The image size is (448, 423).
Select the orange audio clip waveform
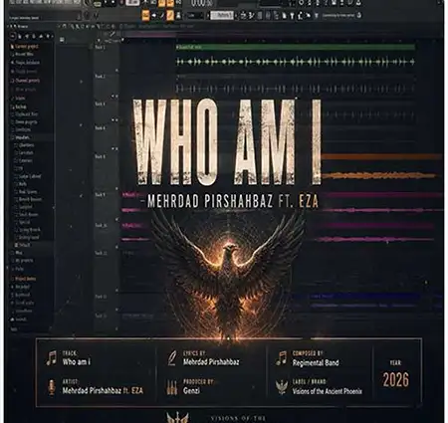378,175
